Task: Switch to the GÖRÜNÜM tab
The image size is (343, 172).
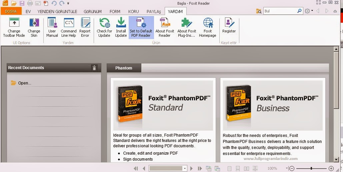Action: (x=93, y=11)
